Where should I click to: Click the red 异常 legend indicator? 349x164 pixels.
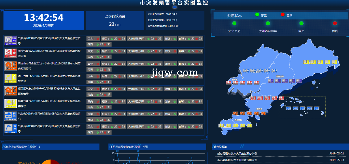click(282, 15)
